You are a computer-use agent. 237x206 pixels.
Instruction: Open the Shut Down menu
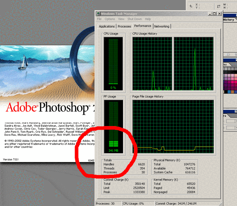(135, 19)
